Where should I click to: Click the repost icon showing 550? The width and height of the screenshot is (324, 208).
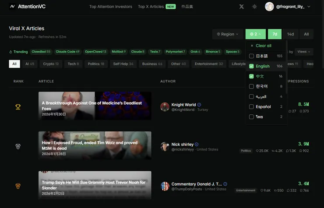point(275,190)
